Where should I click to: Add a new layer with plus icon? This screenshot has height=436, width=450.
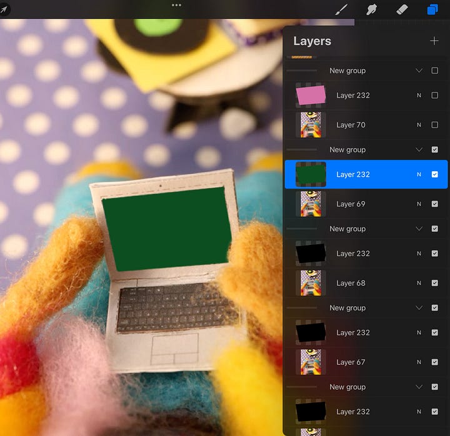pyautogui.click(x=434, y=41)
